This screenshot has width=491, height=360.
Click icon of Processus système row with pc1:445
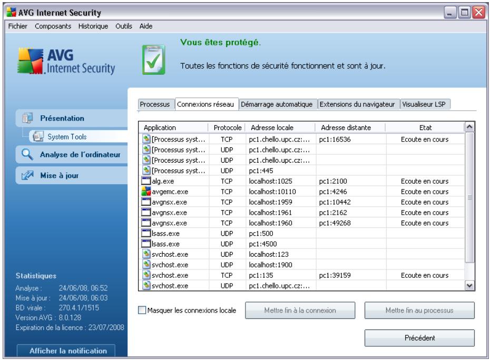click(146, 170)
